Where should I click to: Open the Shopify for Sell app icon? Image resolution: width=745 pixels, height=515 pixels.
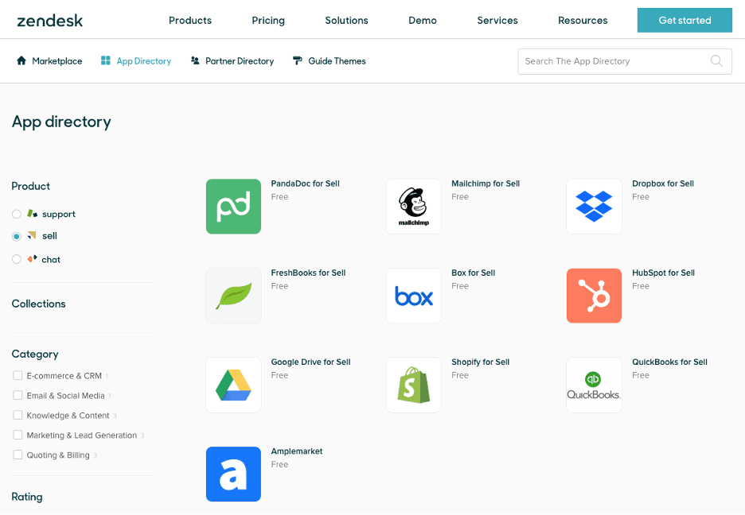413,385
